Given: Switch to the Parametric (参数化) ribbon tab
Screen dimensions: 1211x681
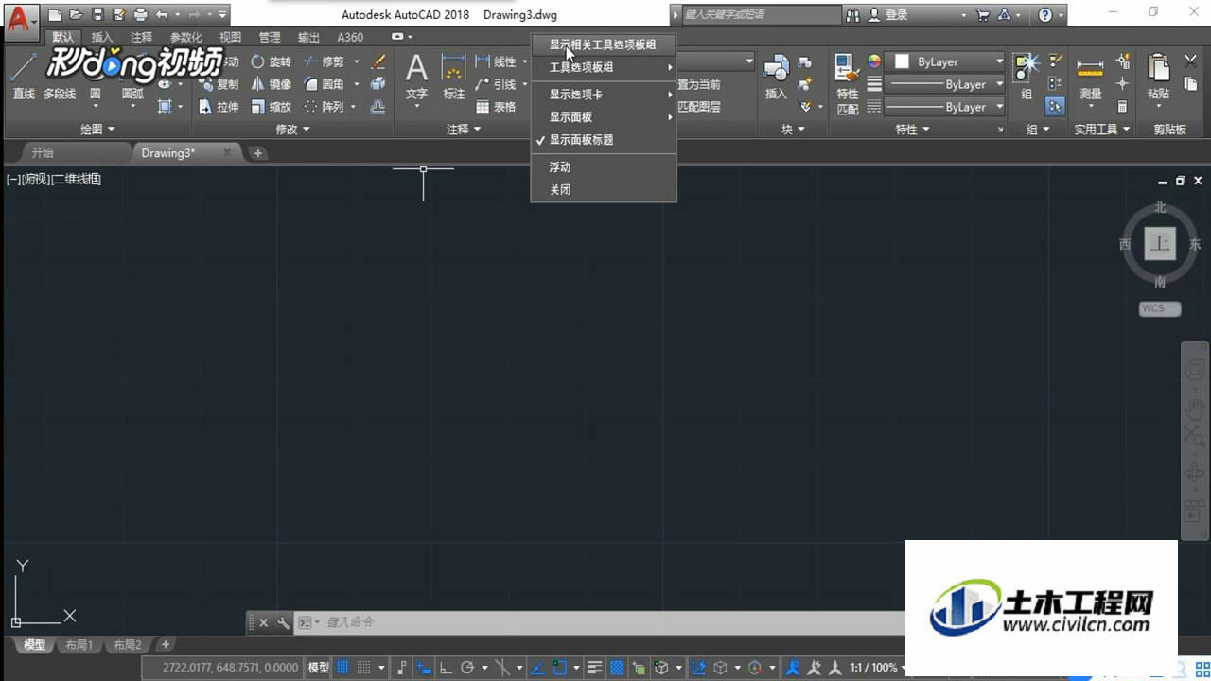Looking at the screenshot, I should click(185, 37).
